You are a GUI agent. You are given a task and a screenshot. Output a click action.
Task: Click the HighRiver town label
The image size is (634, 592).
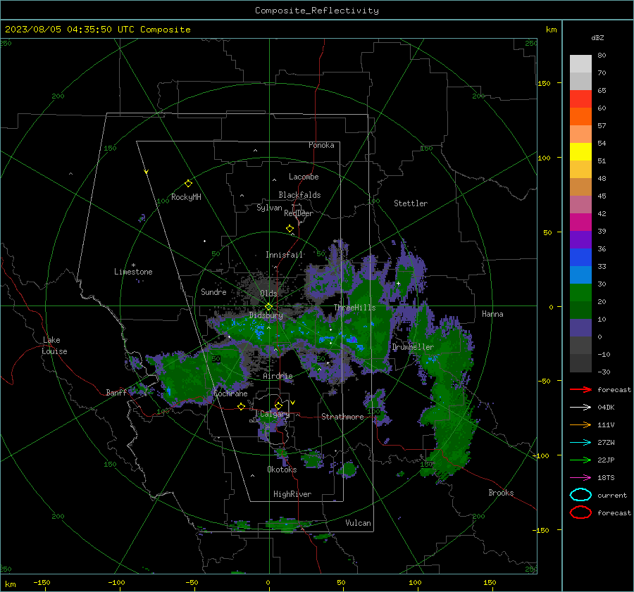point(292,494)
